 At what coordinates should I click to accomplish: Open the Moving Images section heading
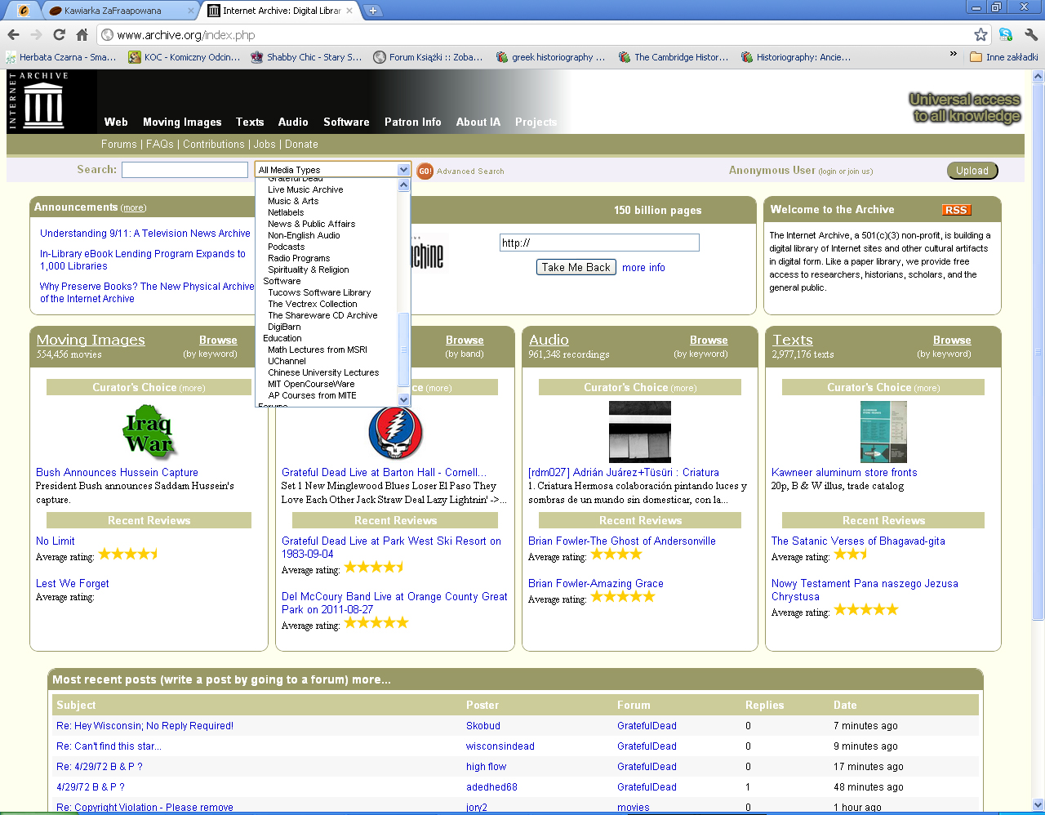point(91,340)
